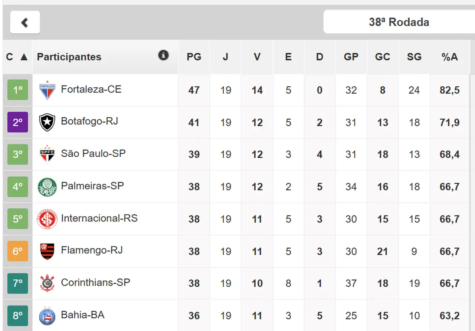This screenshot has height=331, width=475.
Task: Click the Botafogo-RJ star crest
Action: (x=47, y=122)
